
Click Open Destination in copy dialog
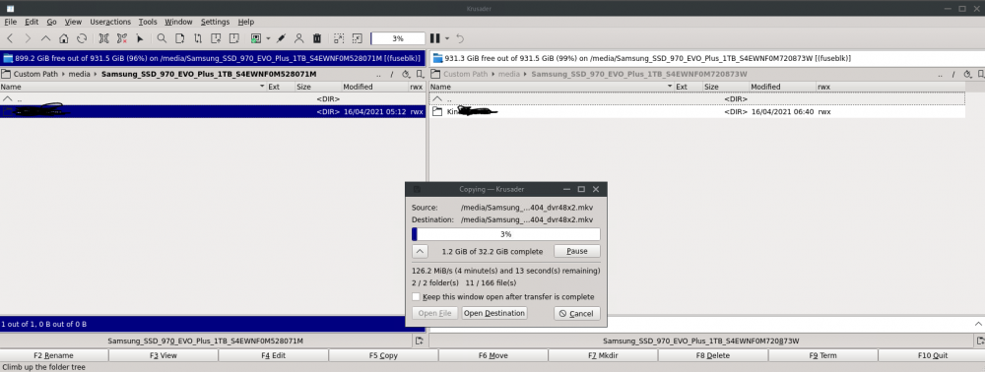coord(493,313)
